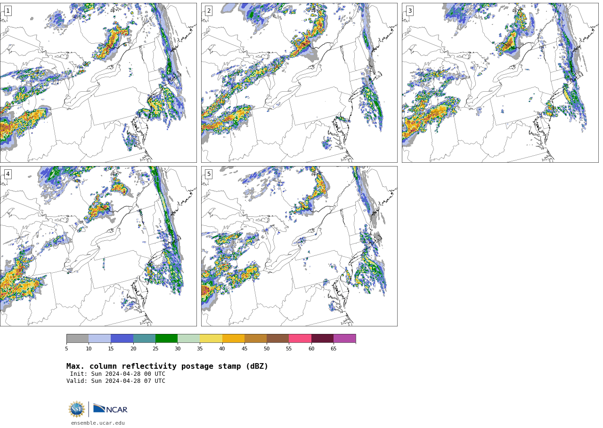Click the Valid: Sun 2024-04-28 07 UTC text
603x428 pixels.
[116, 381]
